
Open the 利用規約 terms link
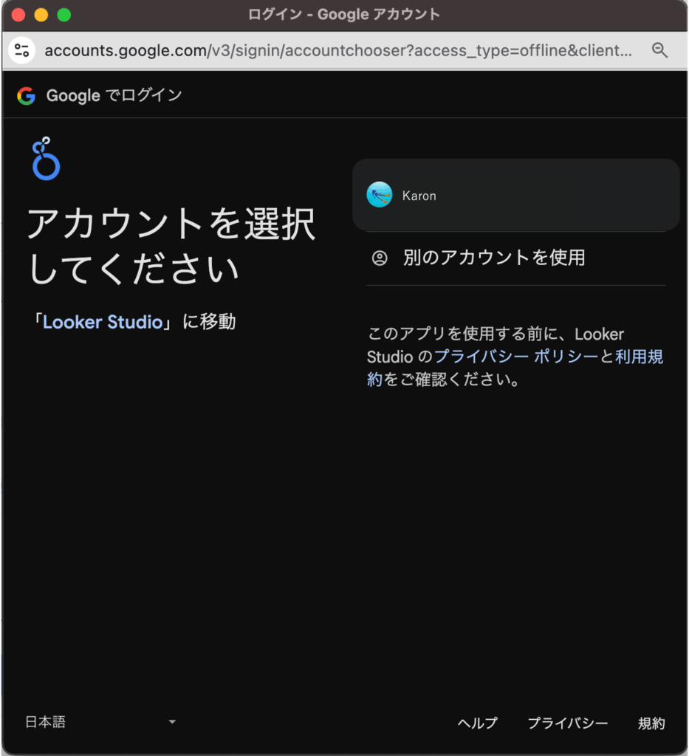pos(639,357)
